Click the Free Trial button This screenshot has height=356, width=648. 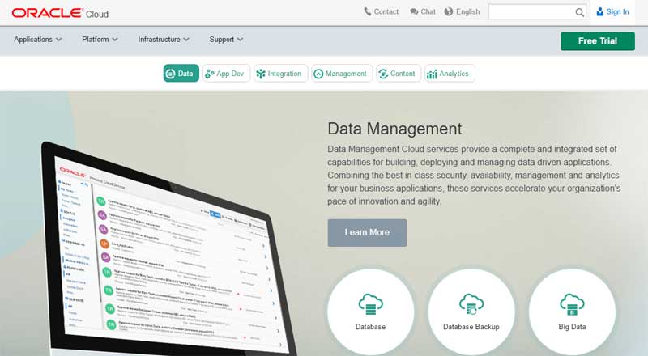click(598, 41)
